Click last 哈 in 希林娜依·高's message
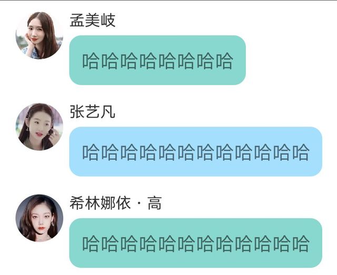Screen dimensions: 337x275 [x=301, y=243]
